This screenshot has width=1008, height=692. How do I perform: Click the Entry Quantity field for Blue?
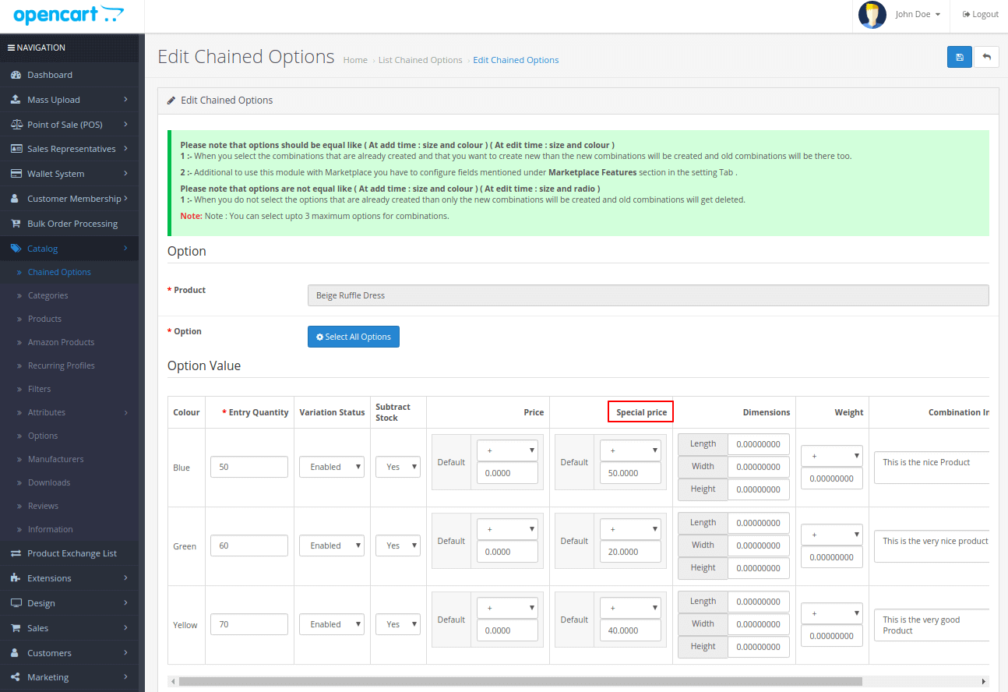point(249,467)
